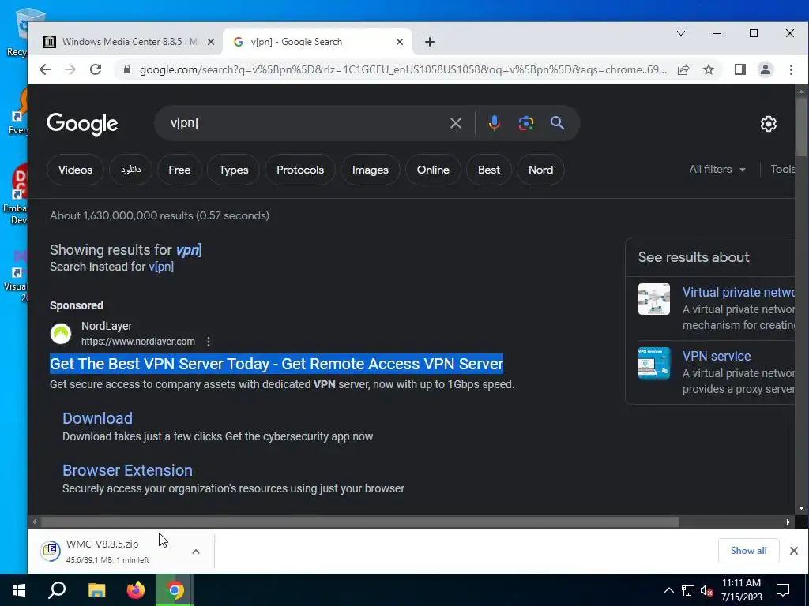This screenshot has width=809, height=606.
Task: Launch Firefox from the taskbar
Action: click(136, 590)
